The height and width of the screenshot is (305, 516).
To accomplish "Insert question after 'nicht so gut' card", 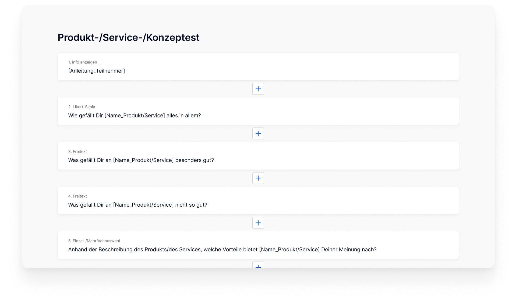I will [x=258, y=223].
